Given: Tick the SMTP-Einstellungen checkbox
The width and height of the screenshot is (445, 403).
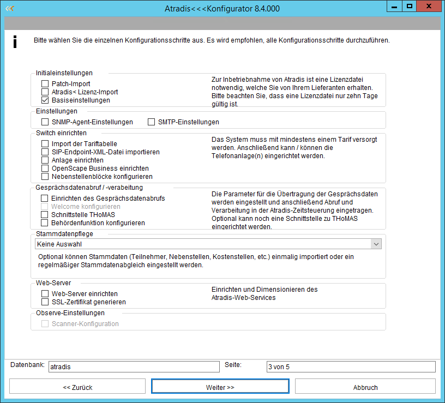Looking at the screenshot, I should click(x=151, y=122).
